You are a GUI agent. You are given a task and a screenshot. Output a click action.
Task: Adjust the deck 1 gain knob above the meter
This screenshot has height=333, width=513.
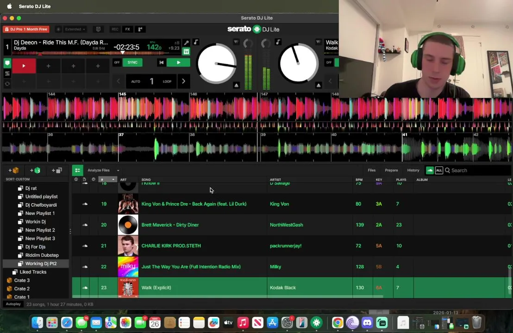[248, 43]
